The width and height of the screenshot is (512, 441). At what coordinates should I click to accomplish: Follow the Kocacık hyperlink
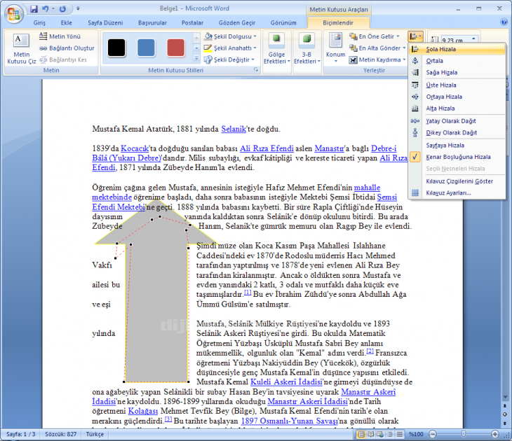pyautogui.click(x=135, y=148)
